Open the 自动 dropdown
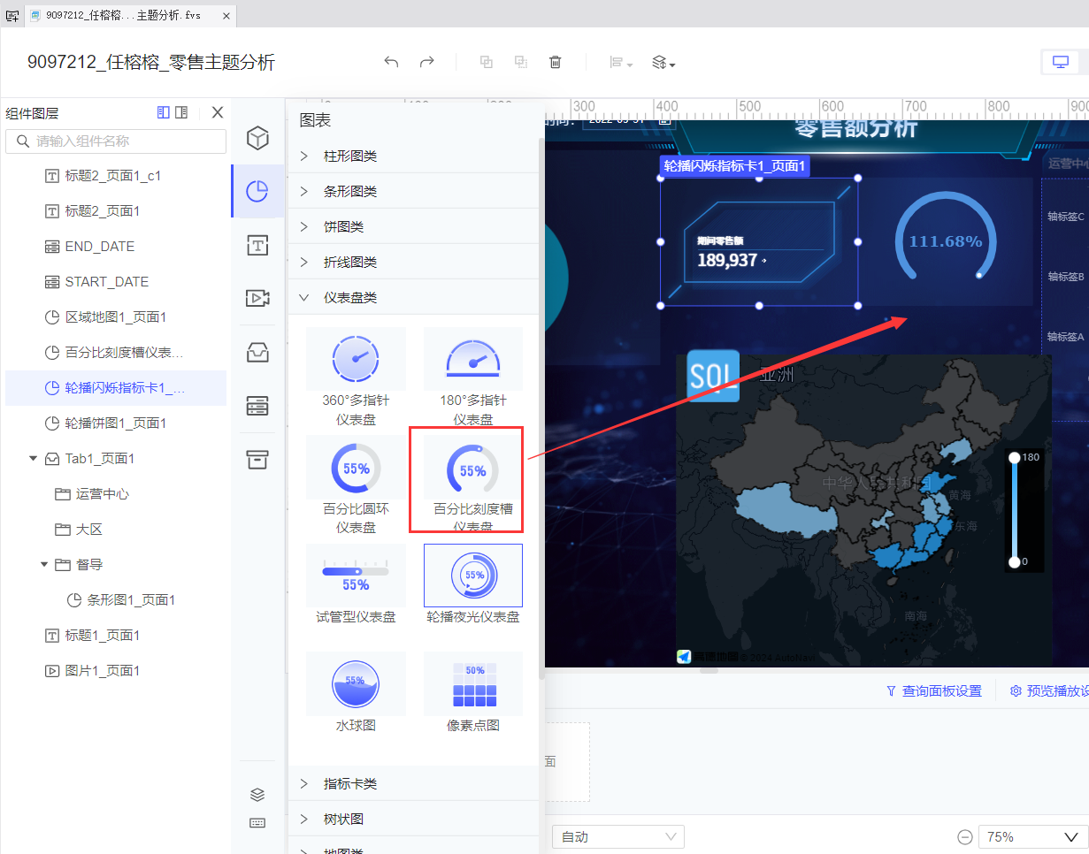The image size is (1089, 854). click(618, 836)
